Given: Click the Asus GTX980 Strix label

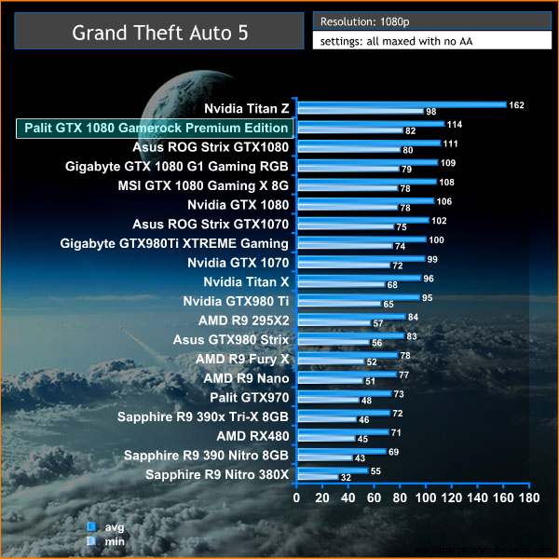Looking at the screenshot, I should 231,340.
